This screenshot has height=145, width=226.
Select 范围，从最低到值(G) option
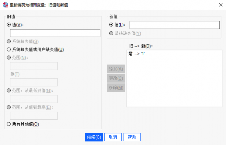(x=9, y=90)
